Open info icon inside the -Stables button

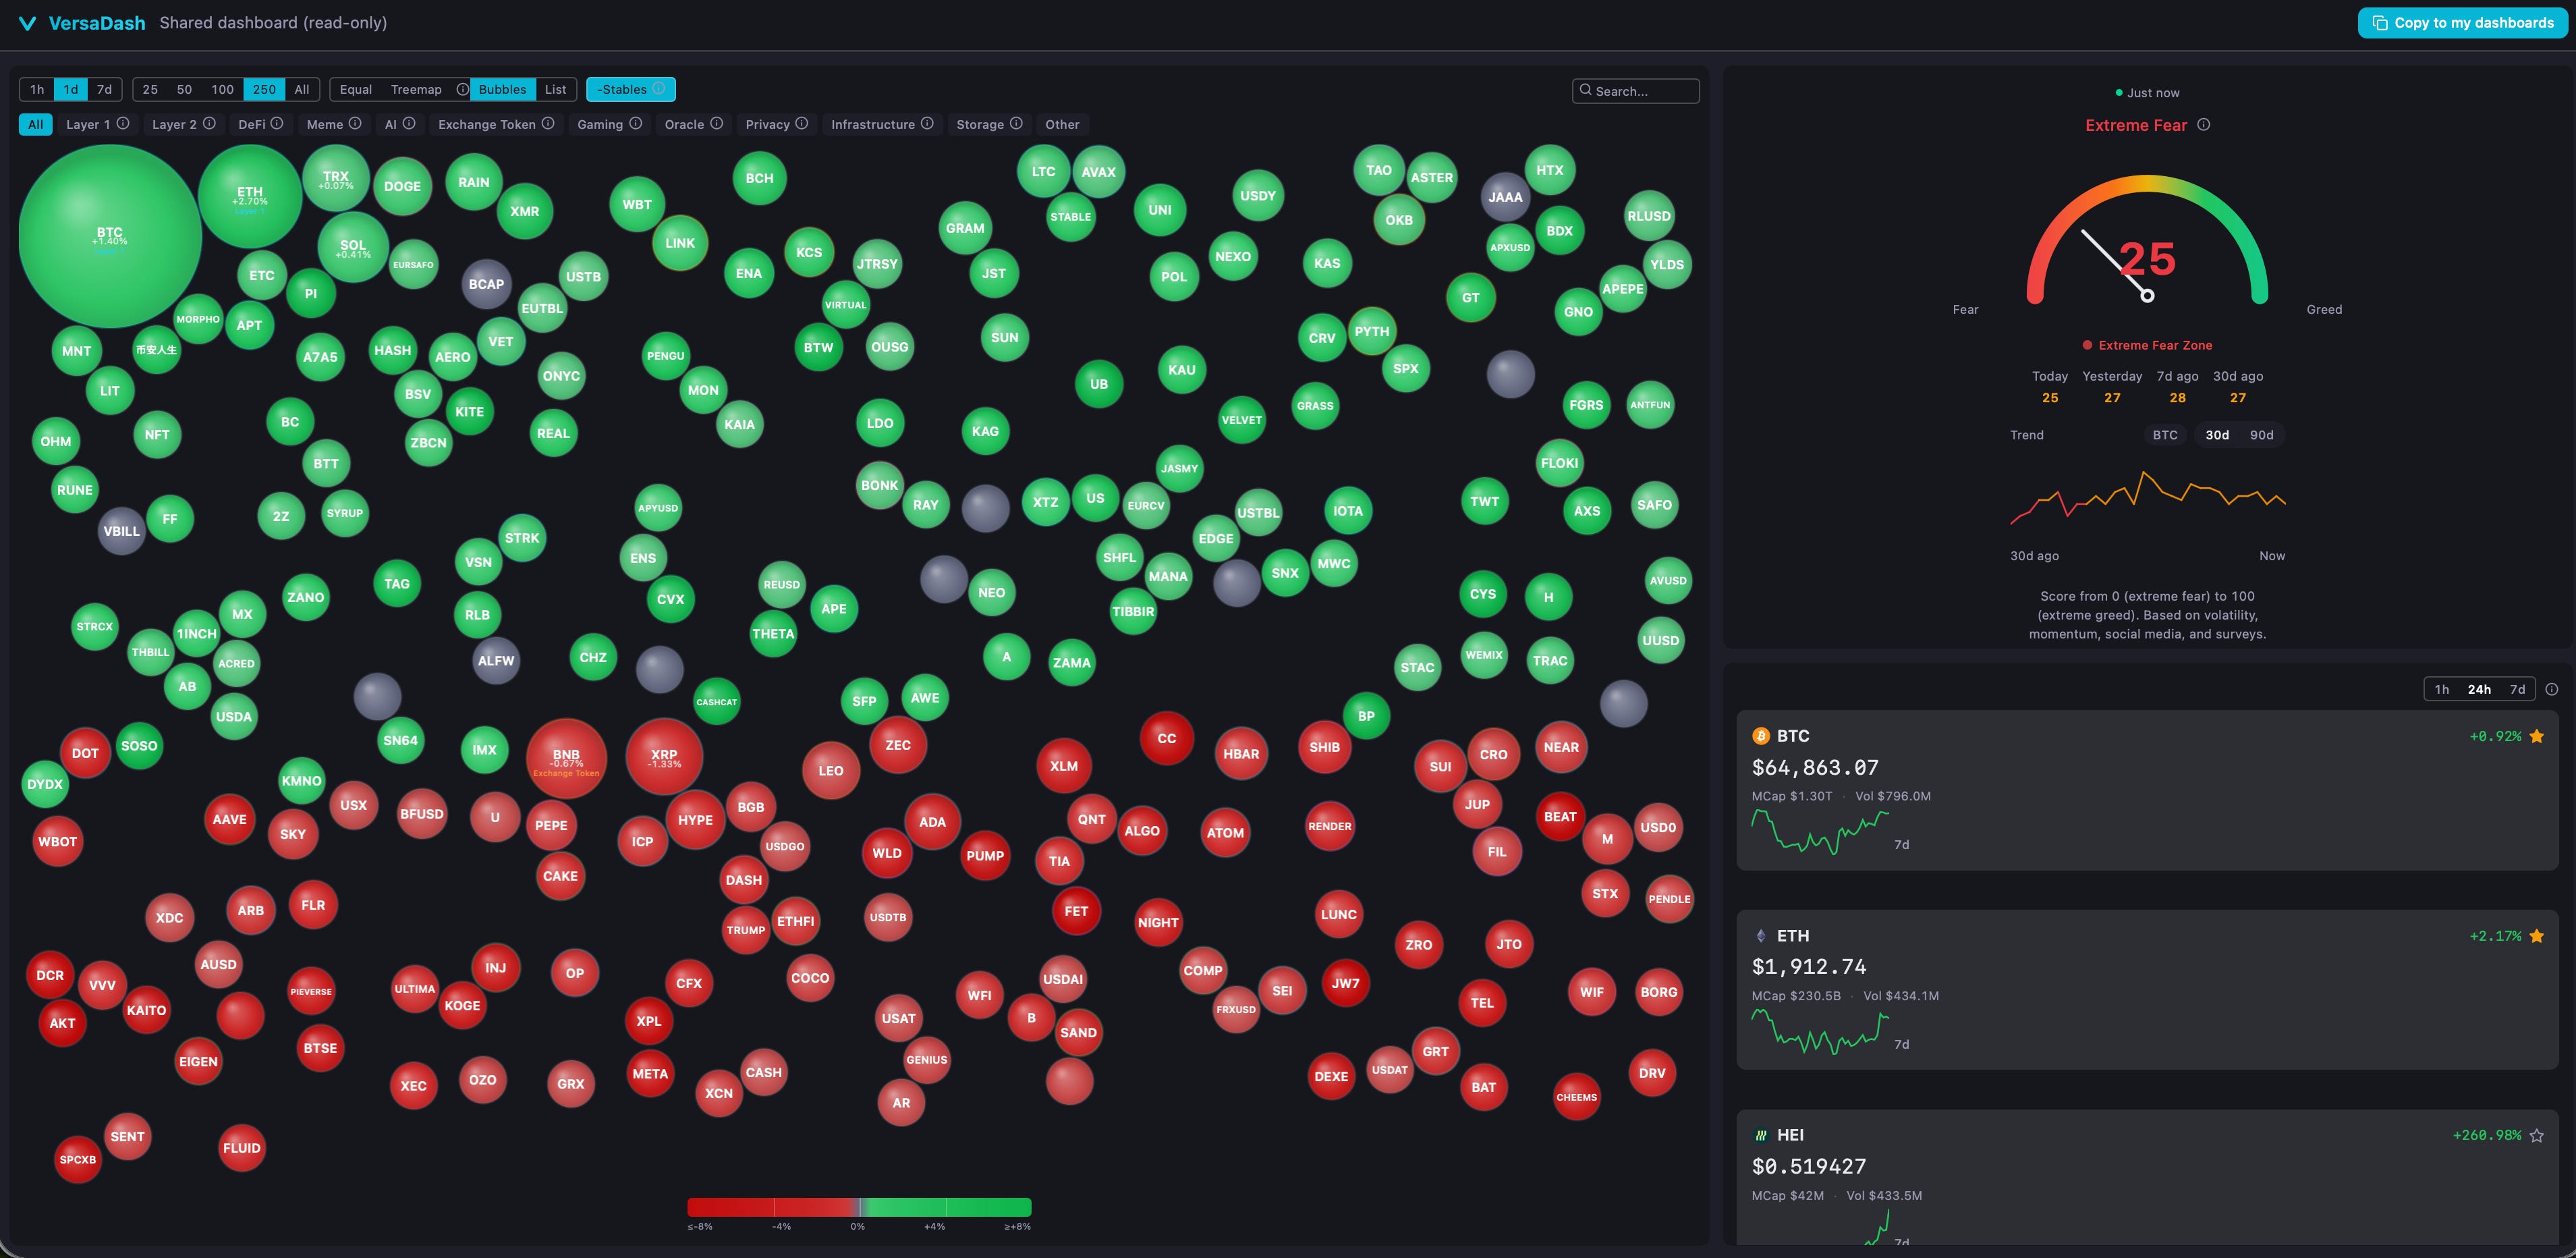pos(659,88)
